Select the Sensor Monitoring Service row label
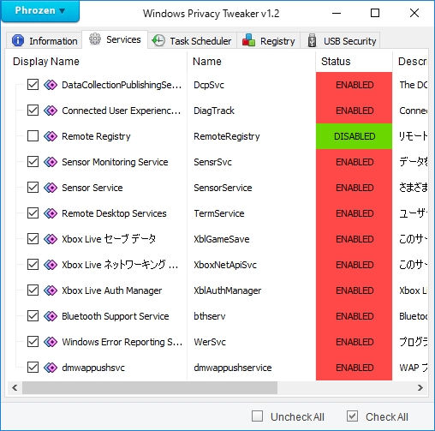435x431 pixels. [x=115, y=162]
